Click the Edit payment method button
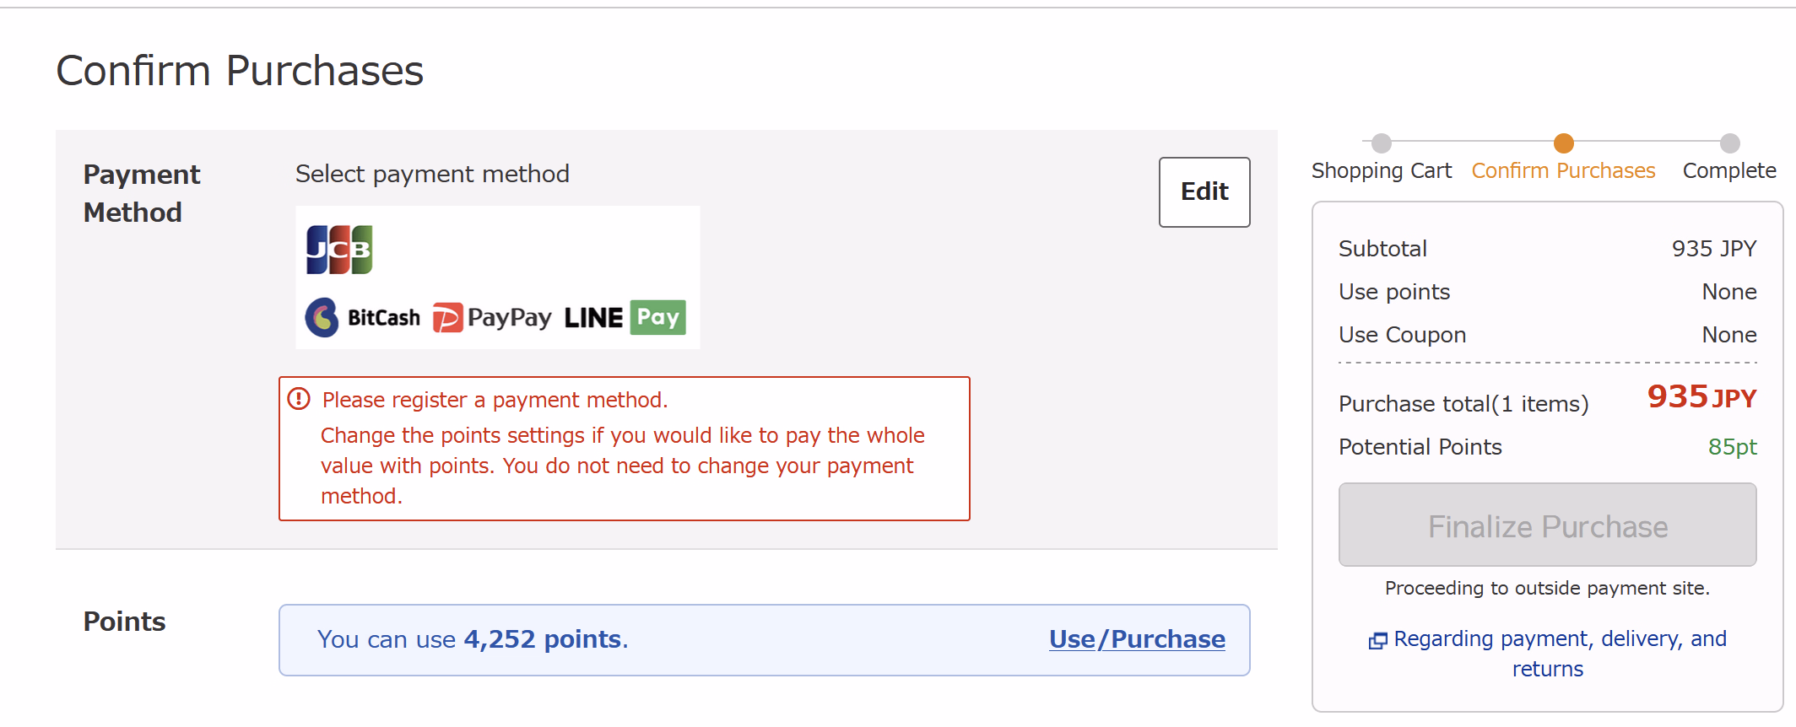 coord(1204,192)
